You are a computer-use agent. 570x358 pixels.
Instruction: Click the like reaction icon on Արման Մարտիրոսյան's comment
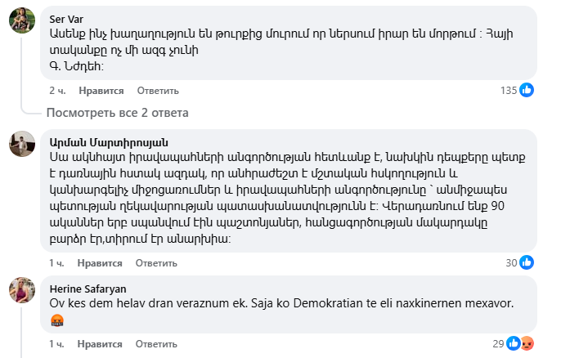coord(527,262)
